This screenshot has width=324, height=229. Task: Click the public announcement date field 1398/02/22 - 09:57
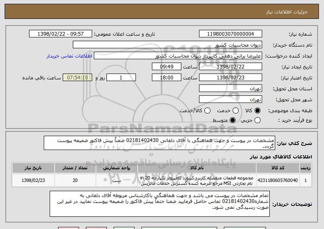[61, 34]
